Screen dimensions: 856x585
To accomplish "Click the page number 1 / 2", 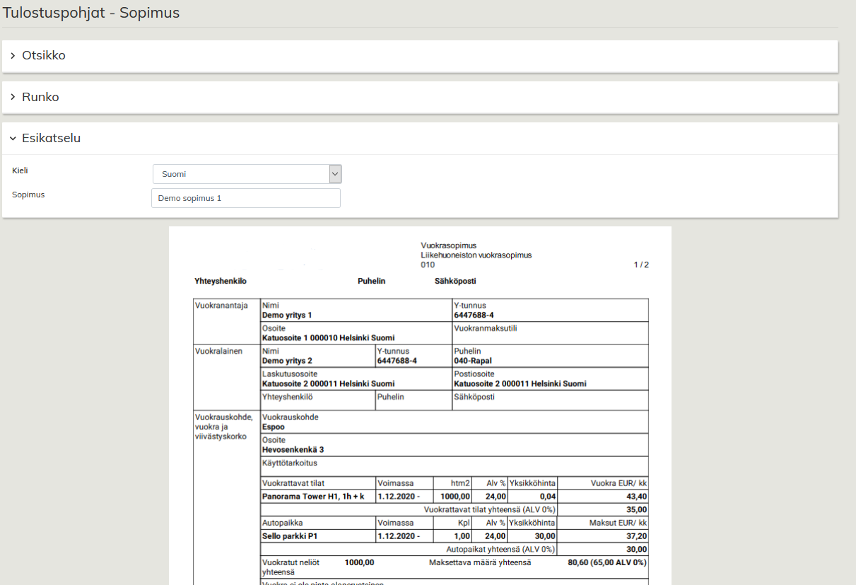I will tap(640, 265).
